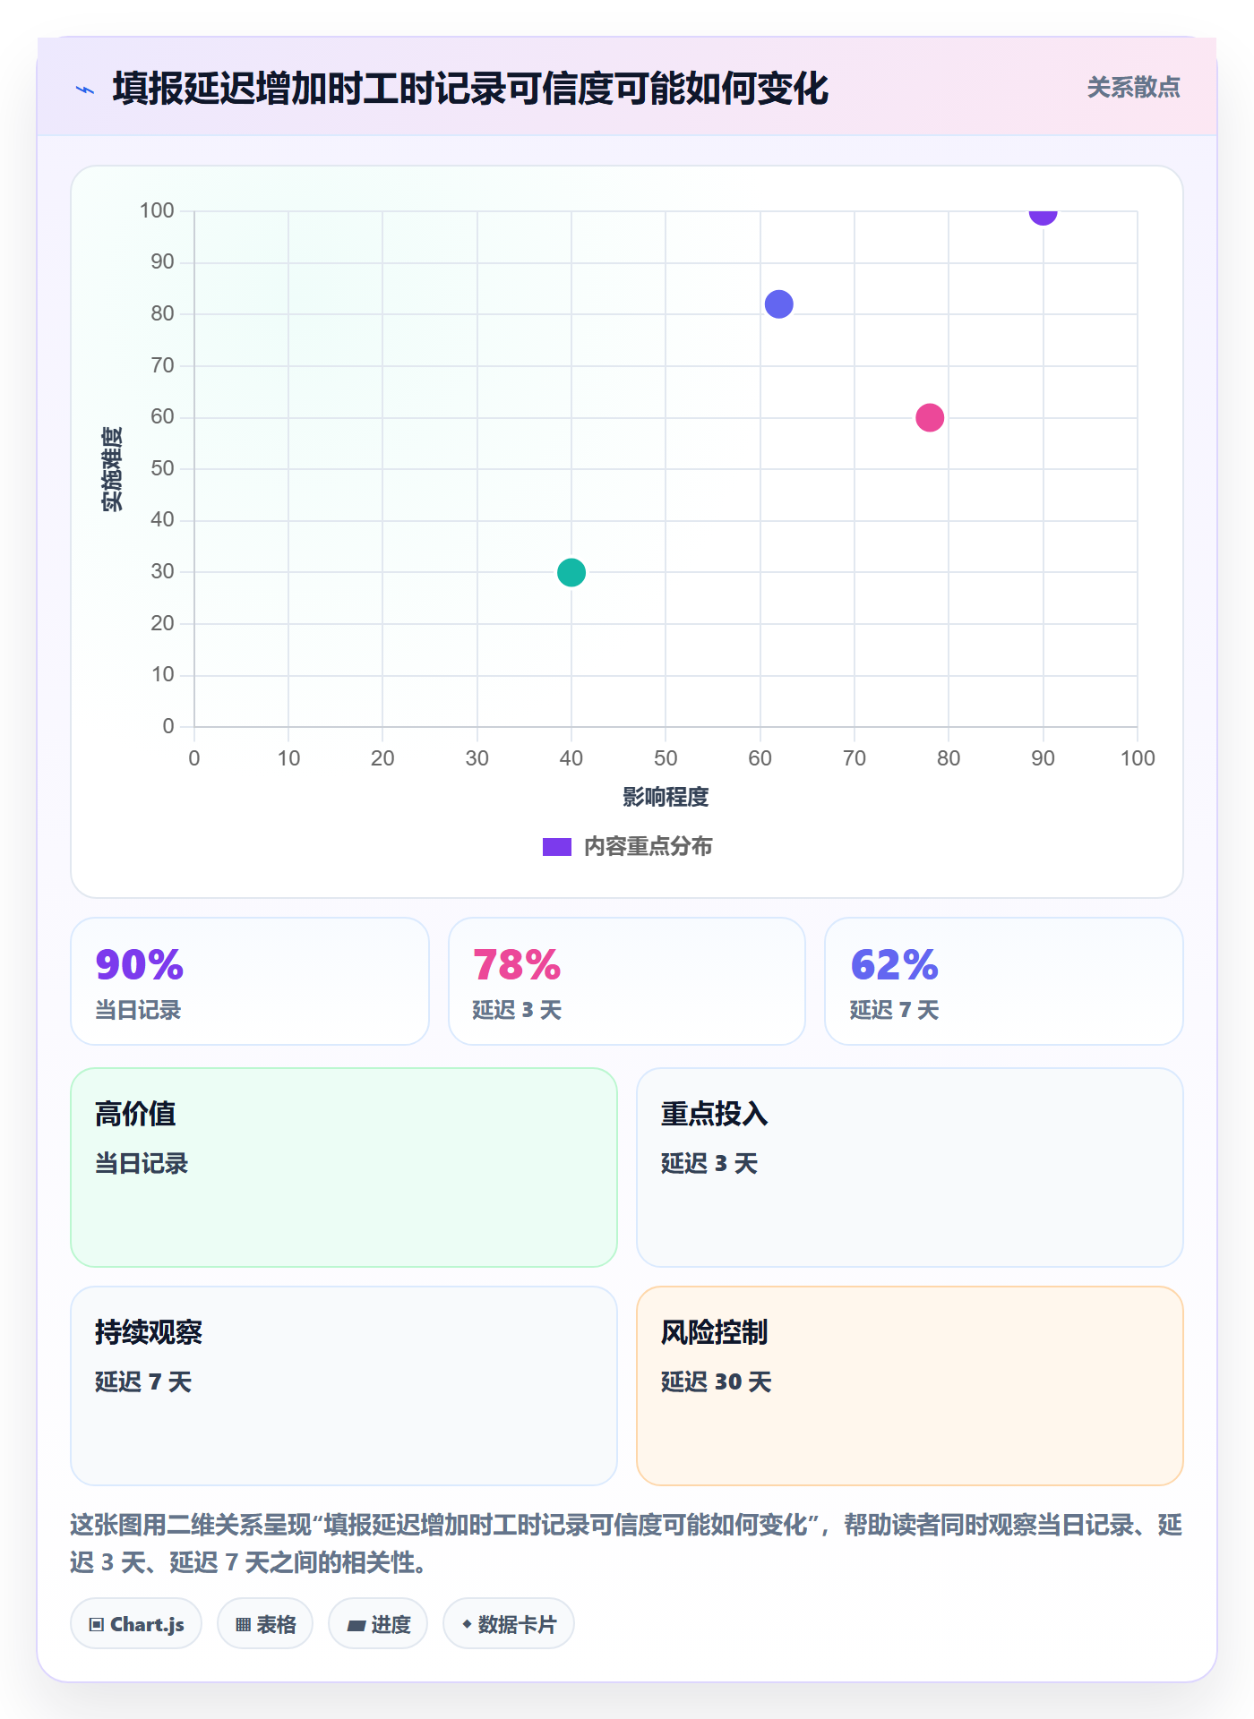
Task: Click the 关系散点 label in the header
Action: coord(1133,88)
